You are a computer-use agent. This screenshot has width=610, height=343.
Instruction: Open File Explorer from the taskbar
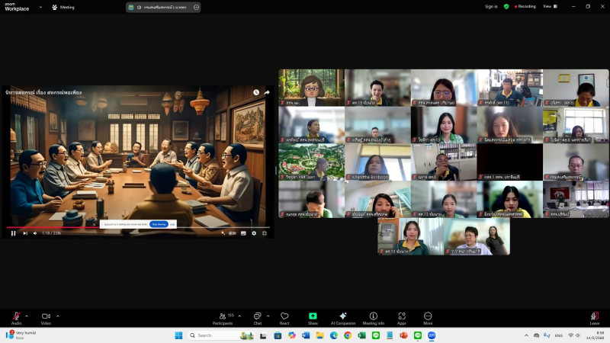(319, 335)
